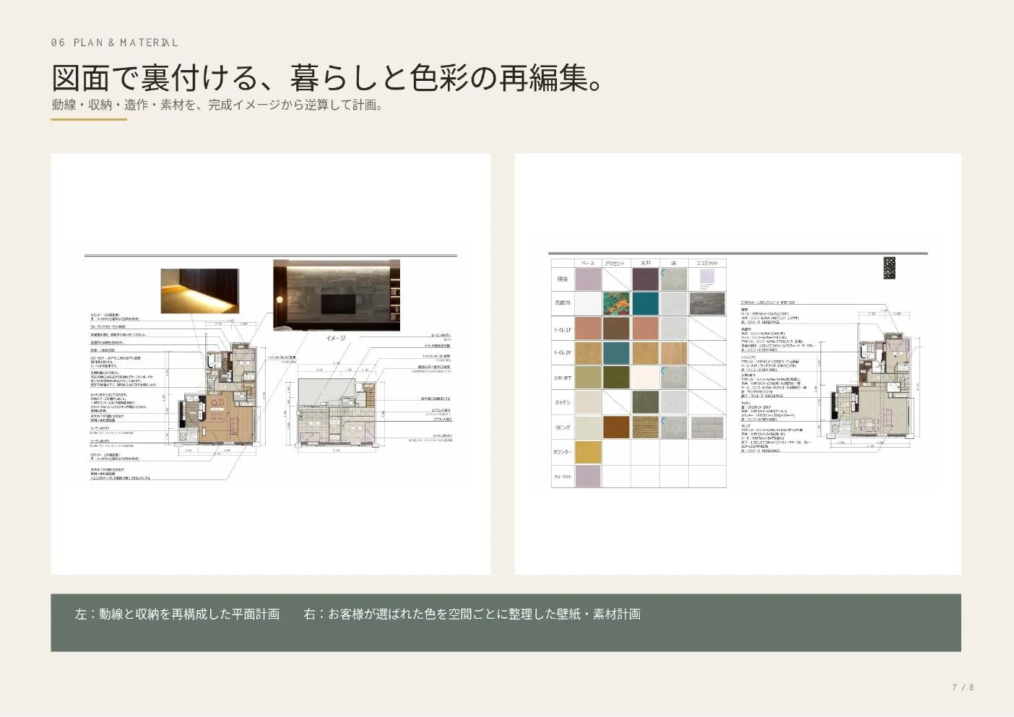Pick the リビング エコカラット grey tile swatch
The width and height of the screenshot is (1014, 717).
[707, 427]
